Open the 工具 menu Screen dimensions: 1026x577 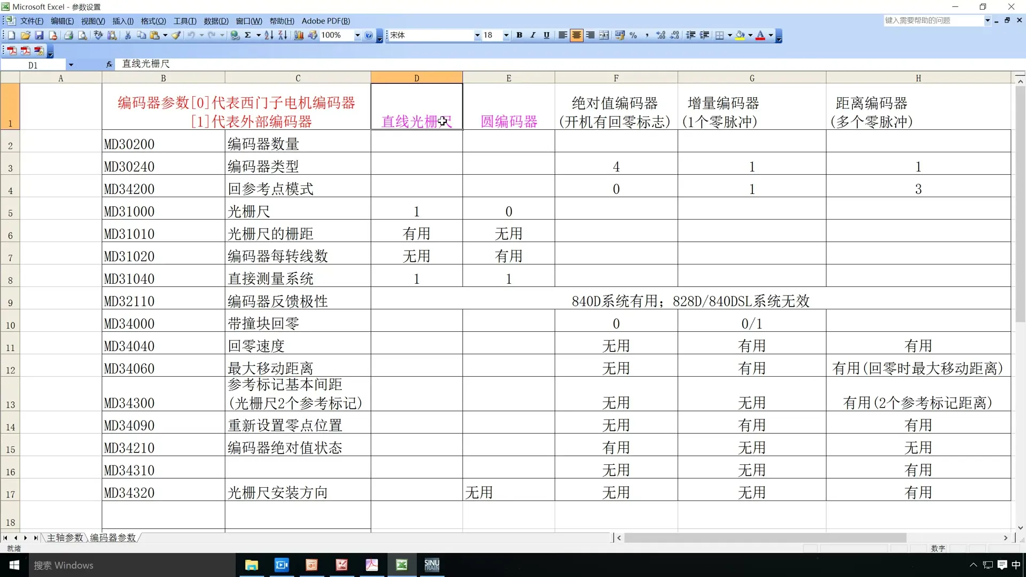click(184, 21)
